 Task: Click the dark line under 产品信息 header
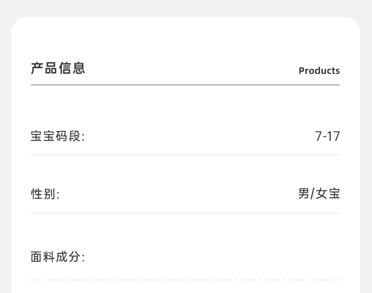[185, 85]
